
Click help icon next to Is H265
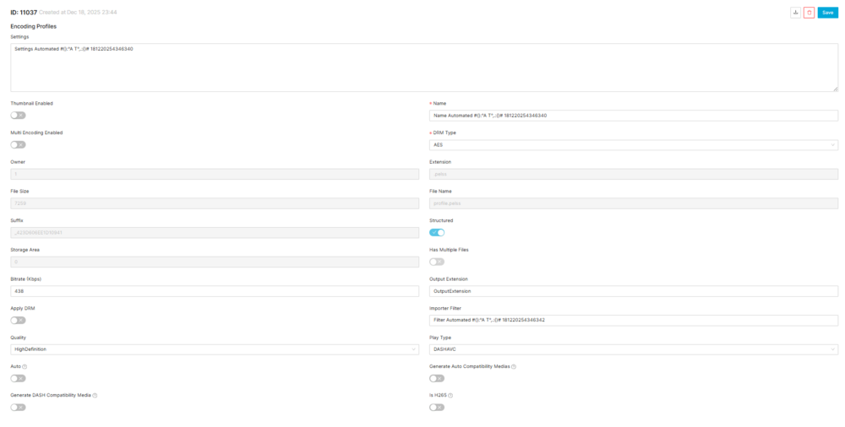pyautogui.click(x=450, y=395)
